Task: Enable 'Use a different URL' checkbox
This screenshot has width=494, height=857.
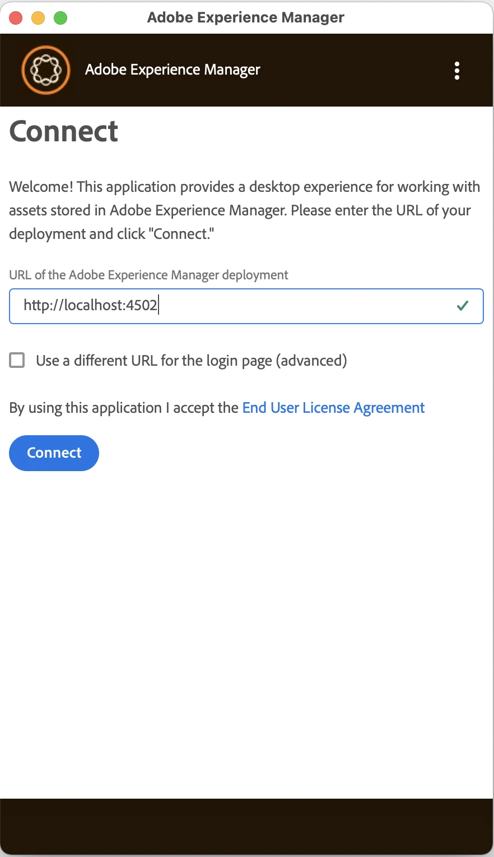Action: pyautogui.click(x=17, y=360)
